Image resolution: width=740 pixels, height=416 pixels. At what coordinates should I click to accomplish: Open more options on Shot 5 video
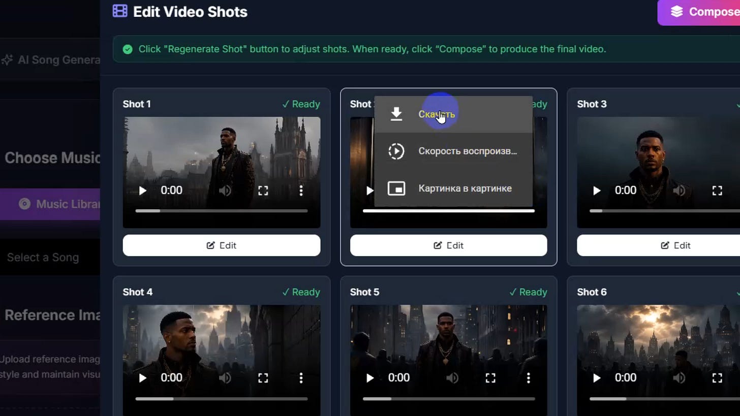pos(528,378)
